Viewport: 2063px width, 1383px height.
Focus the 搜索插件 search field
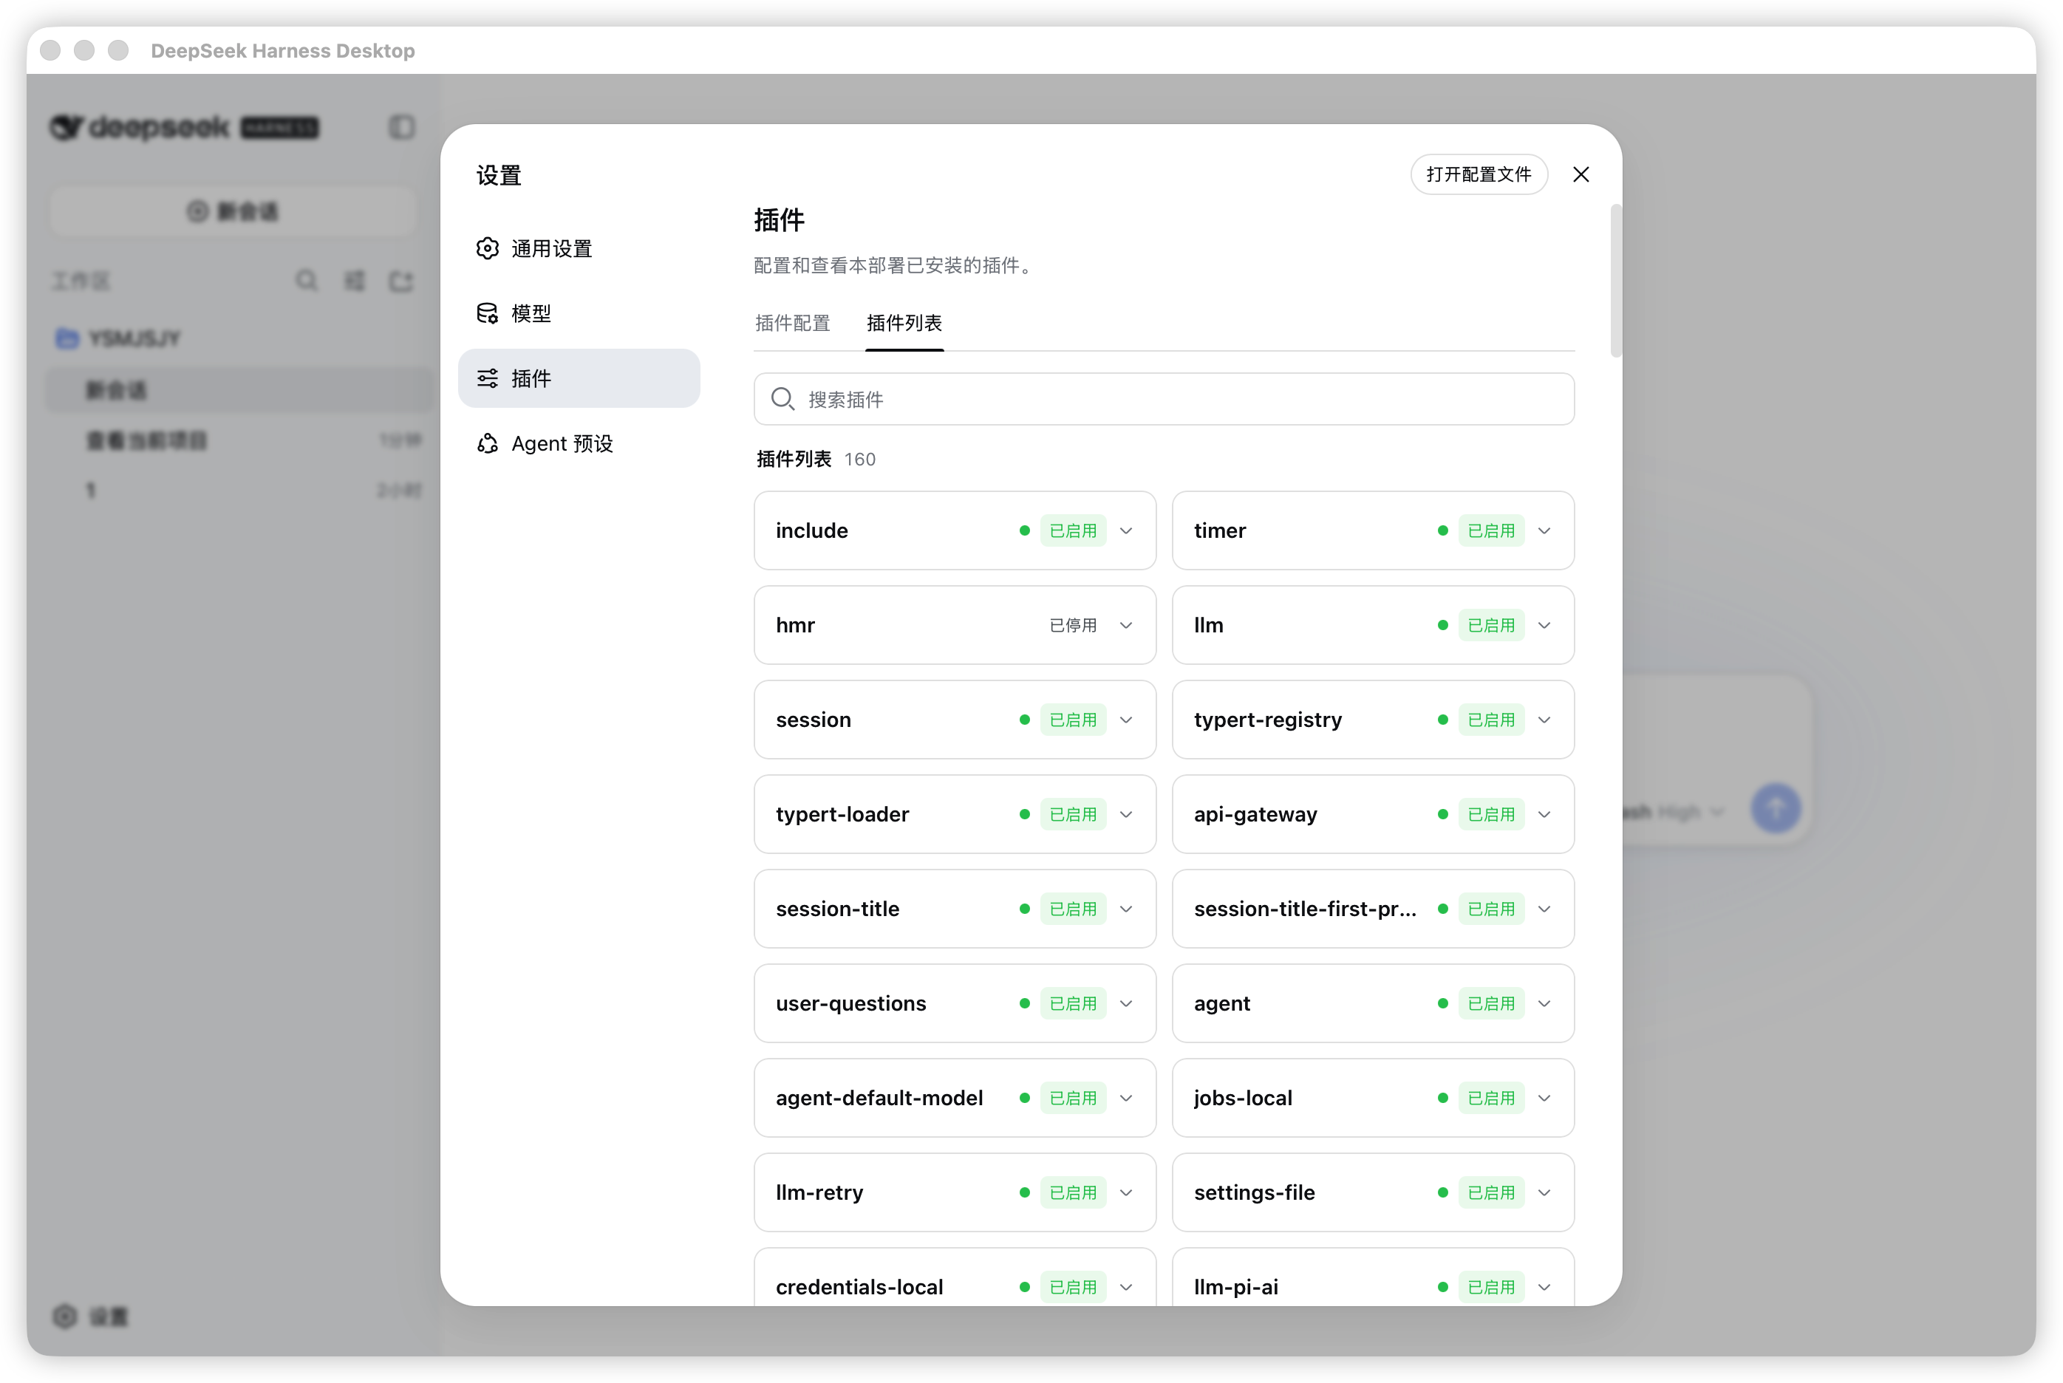point(1163,400)
